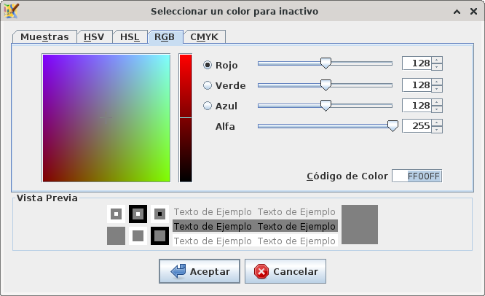Image resolution: width=485 pixels, height=296 pixels.
Task: Decrease the Azul value with the down arrow
Action: click(437, 109)
